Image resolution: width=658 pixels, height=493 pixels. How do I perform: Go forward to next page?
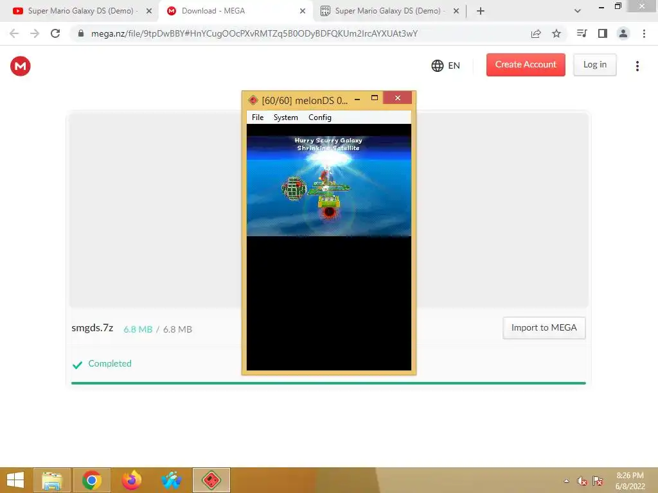pos(35,33)
